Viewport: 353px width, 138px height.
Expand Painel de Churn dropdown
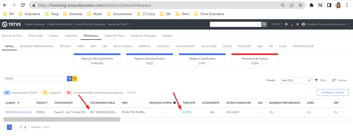119,24
